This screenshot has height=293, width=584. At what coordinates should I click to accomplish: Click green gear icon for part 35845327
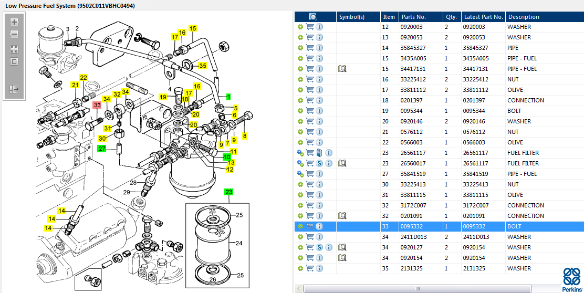300,48
